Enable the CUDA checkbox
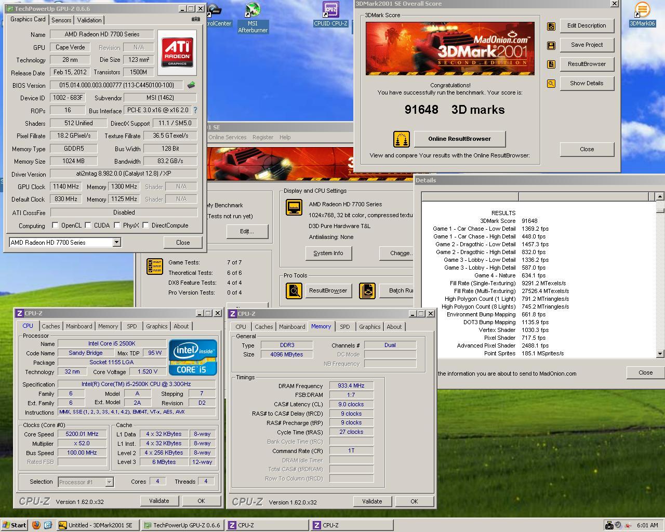The height and width of the screenshot is (532, 665). click(x=88, y=225)
